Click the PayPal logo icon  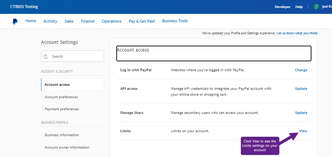point(15,21)
